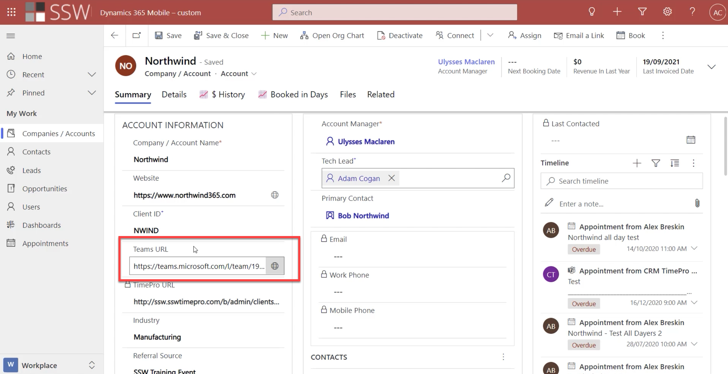Screen dimensions: 728x374
Task: Click the advanced filter funnel icon
Action: [642, 12]
